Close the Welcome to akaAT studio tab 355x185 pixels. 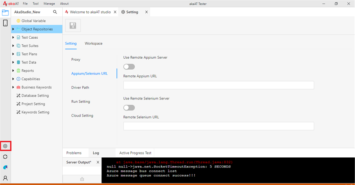(x=115, y=12)
